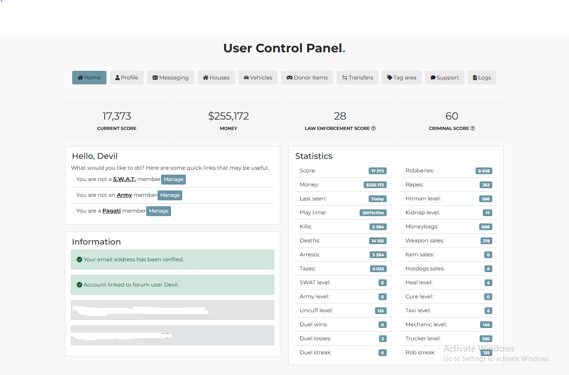Image resolution: width=569 pixels, height=375 pixels.
Task: Click the envelope icon on Messaging tab
Action: 155,78
